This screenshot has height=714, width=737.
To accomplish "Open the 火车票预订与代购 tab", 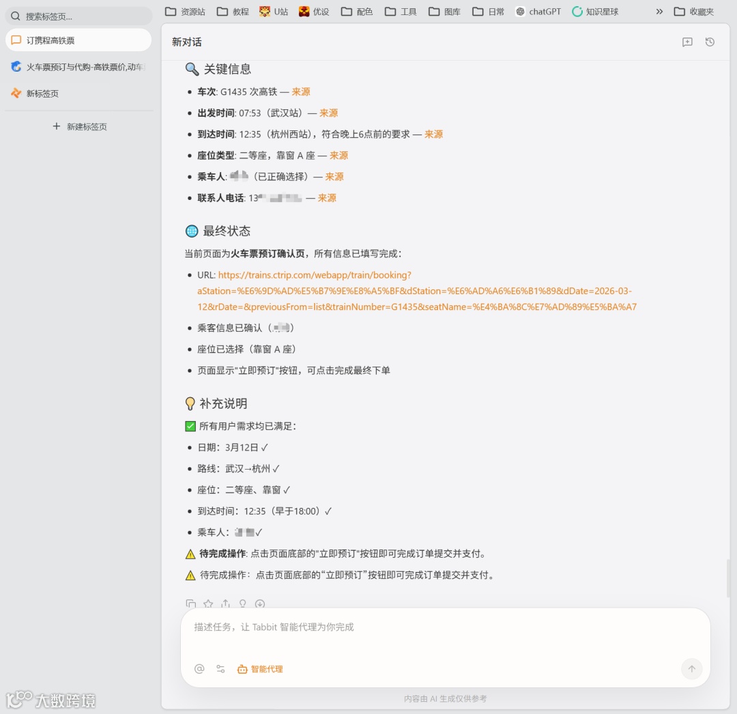I will pyautogui.click(x=78, y=67).
